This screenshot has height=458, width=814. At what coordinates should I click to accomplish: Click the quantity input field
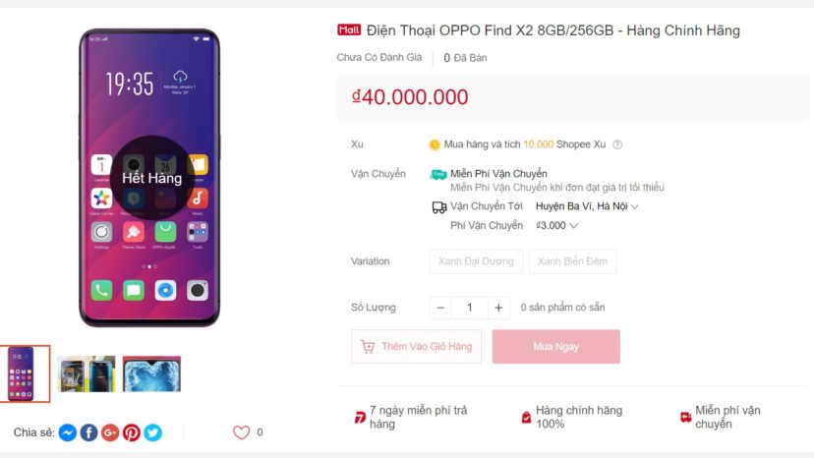pos(470,308)
